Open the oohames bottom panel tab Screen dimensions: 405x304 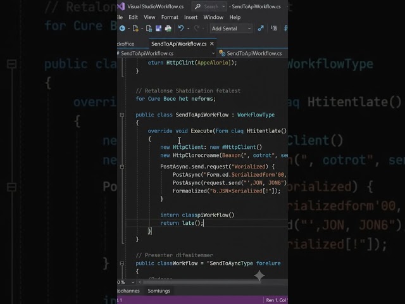(x=128, y=291)
